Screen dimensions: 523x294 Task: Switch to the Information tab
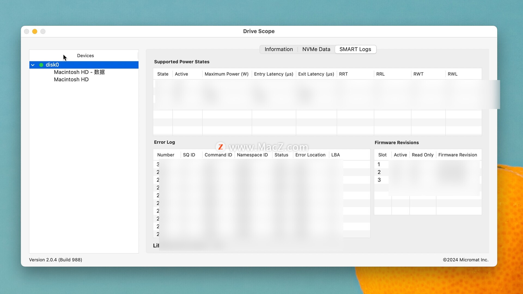coord(279,49)
